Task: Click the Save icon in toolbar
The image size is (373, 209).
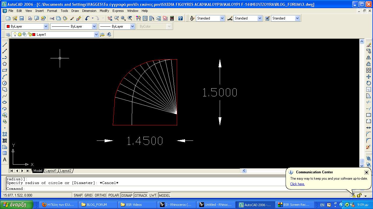Action: click(x=21, y=18)
